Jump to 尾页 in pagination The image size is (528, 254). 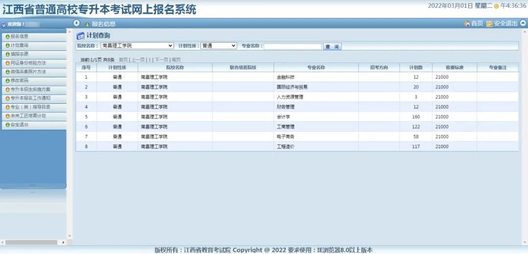[x=176, y=60]
